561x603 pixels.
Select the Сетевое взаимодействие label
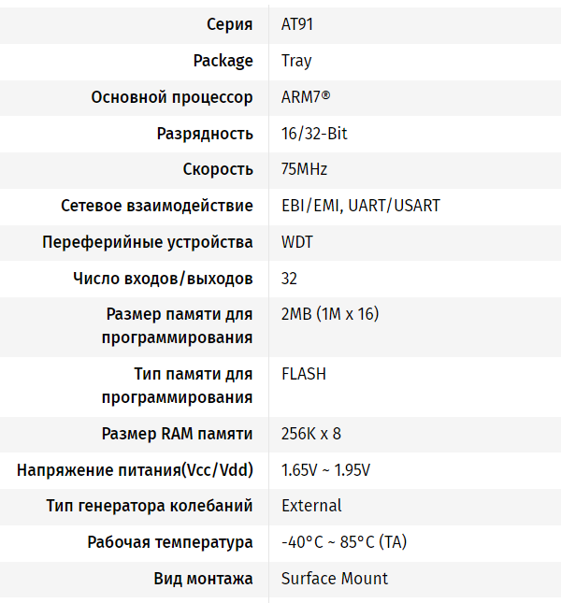[x=157, y=206]
